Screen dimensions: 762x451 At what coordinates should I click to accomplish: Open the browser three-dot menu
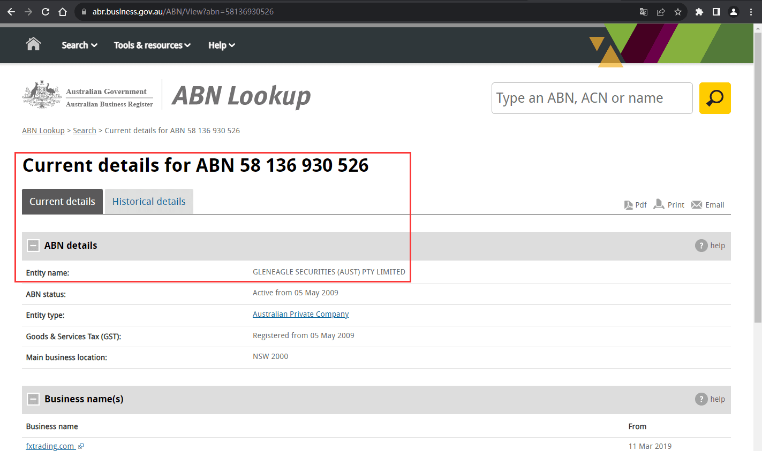(x=751, y=12)
